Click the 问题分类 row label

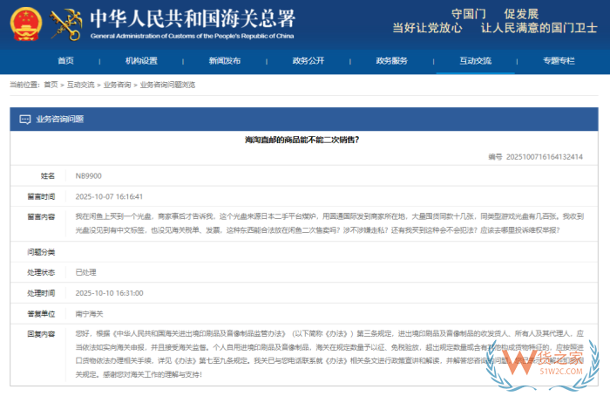click(41, 252)
